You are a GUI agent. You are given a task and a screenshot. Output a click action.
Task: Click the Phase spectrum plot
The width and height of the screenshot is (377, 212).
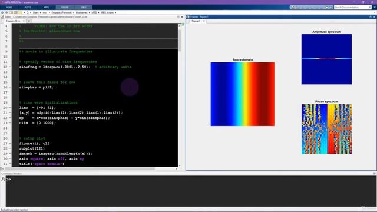326,129
